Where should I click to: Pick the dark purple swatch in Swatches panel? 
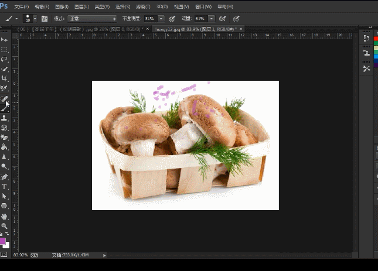click(x=376, y=65)
